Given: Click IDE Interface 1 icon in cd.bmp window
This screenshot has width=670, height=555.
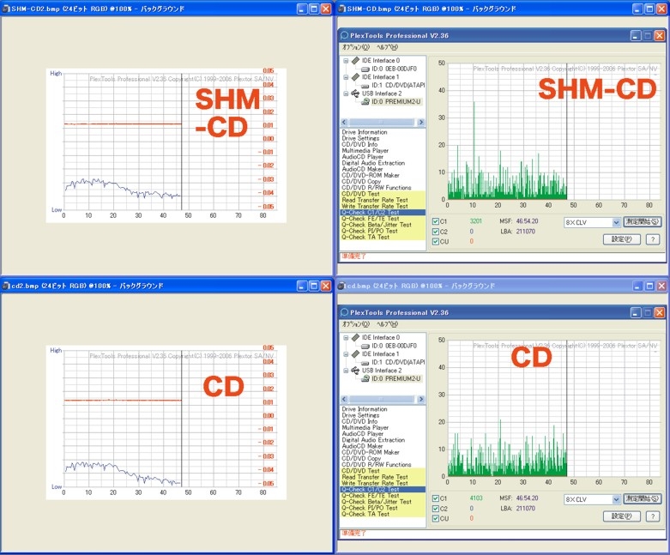Looking at the screenshot, I should pyautogui.click(x=355, y=354).
